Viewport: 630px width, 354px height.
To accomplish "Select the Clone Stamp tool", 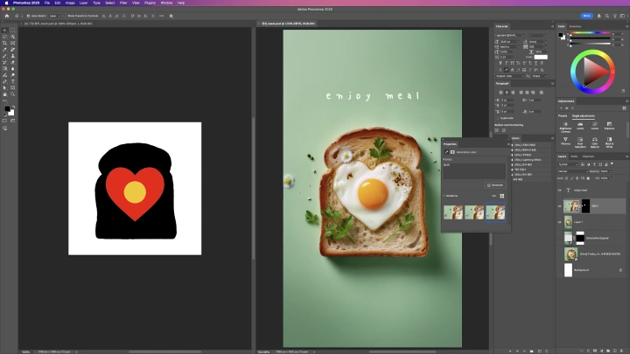I will tap(13, 56).
